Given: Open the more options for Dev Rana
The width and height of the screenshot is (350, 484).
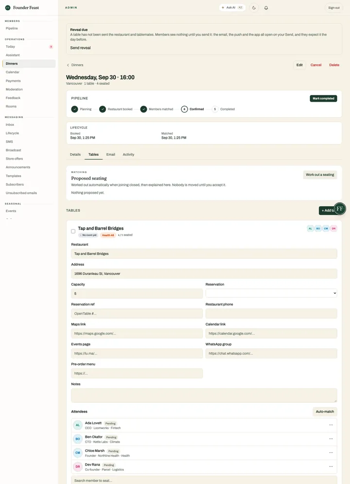Looking at the screenshot, I should [331, 466].
